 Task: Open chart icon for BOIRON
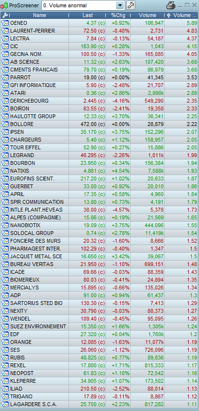pos(5,108)
